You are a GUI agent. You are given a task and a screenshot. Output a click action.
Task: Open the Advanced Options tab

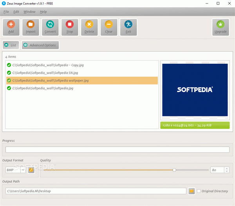(40, 45)
